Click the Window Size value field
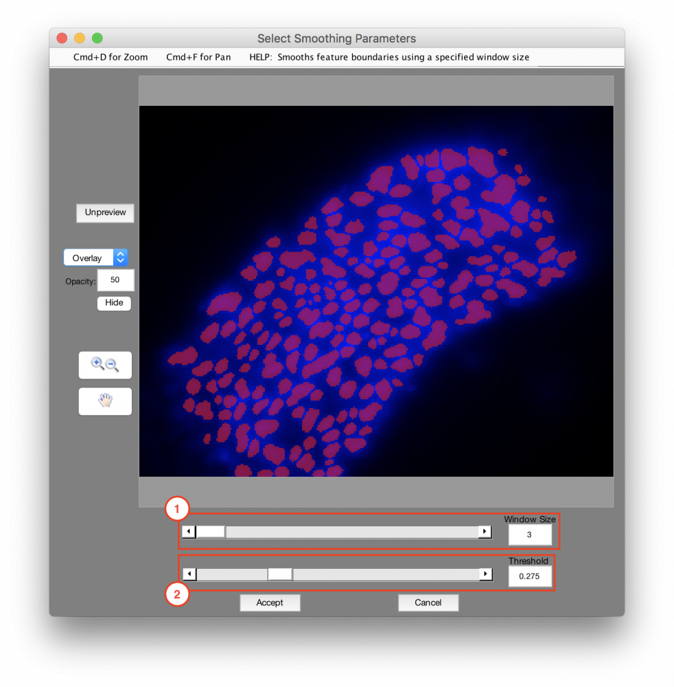Screen dimensions: 674x687 coord(530,534)
